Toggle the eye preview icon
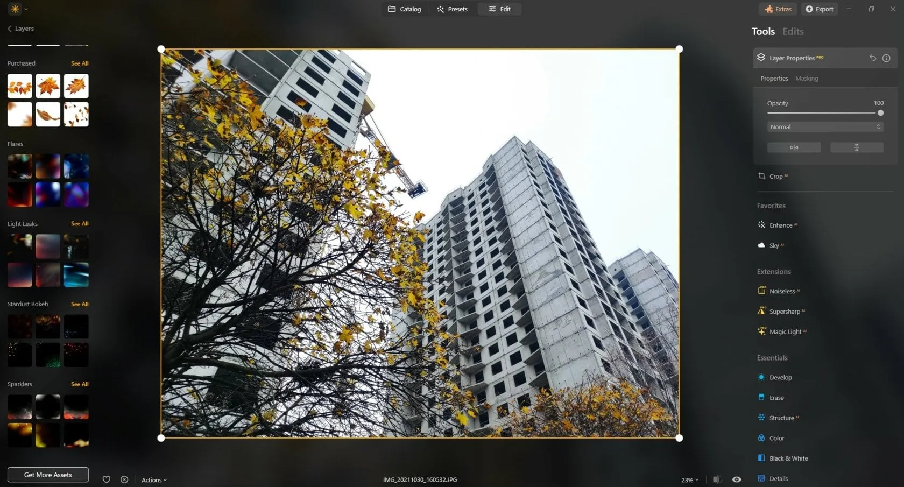 click(737, 479)
